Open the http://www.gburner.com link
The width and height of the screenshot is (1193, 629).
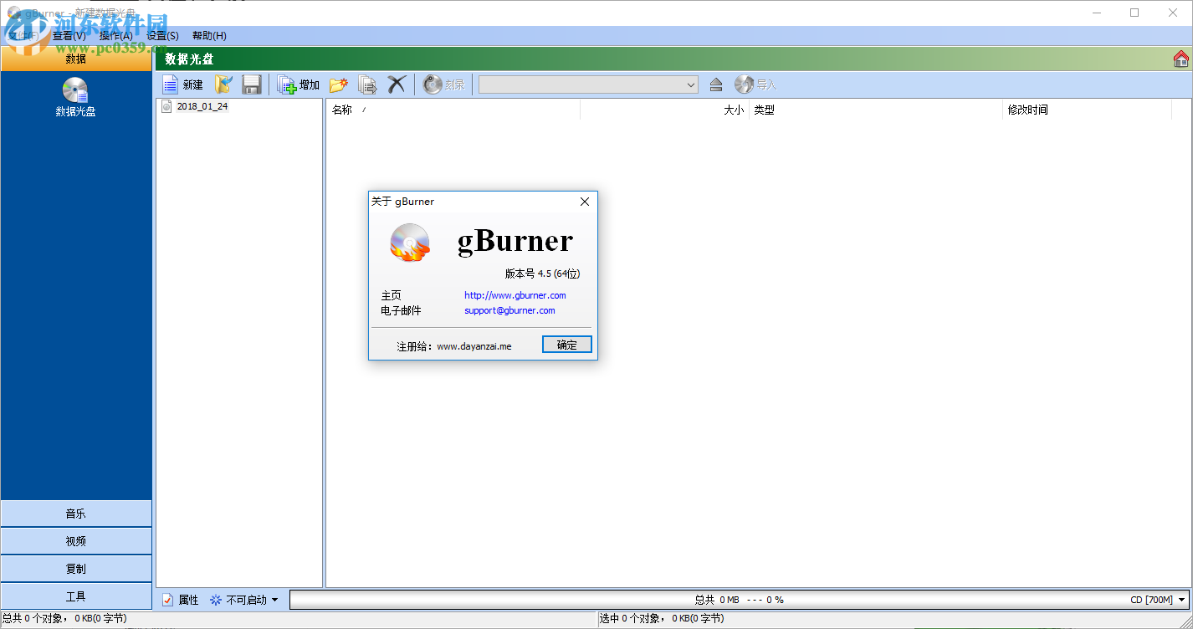click(515, 295)
